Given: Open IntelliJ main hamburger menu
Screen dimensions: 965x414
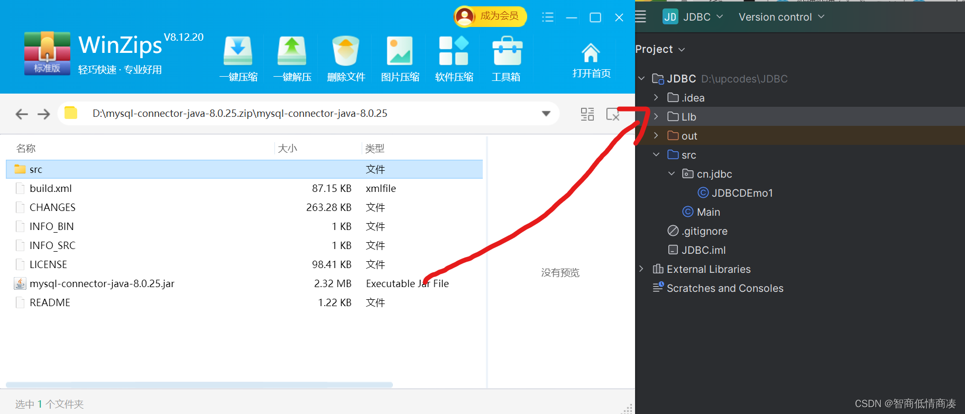Looking at the screenshot, I should 640,17.
